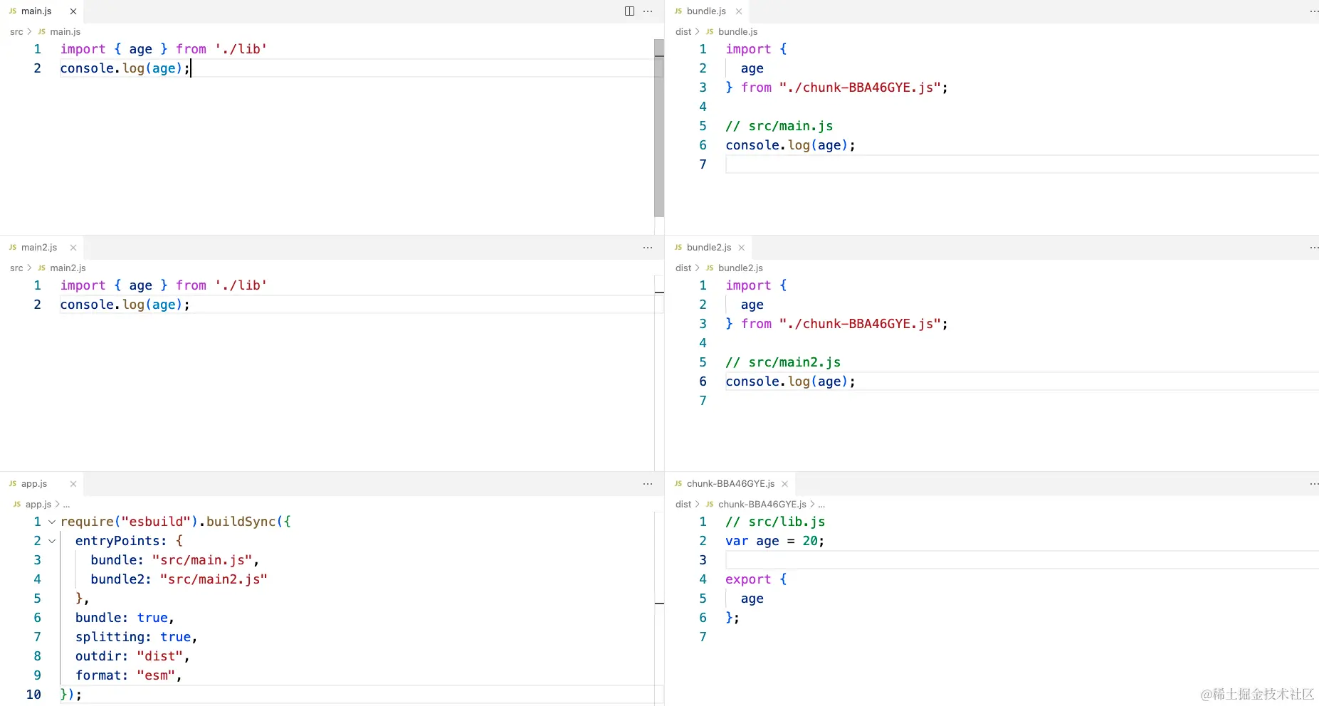Click the dist breadcrumb above chunk-BBA46GYE.js
This screenshot has height=706, width=1319.
point(683,505)
